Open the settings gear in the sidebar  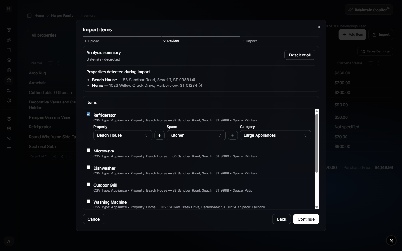point(9,128)
